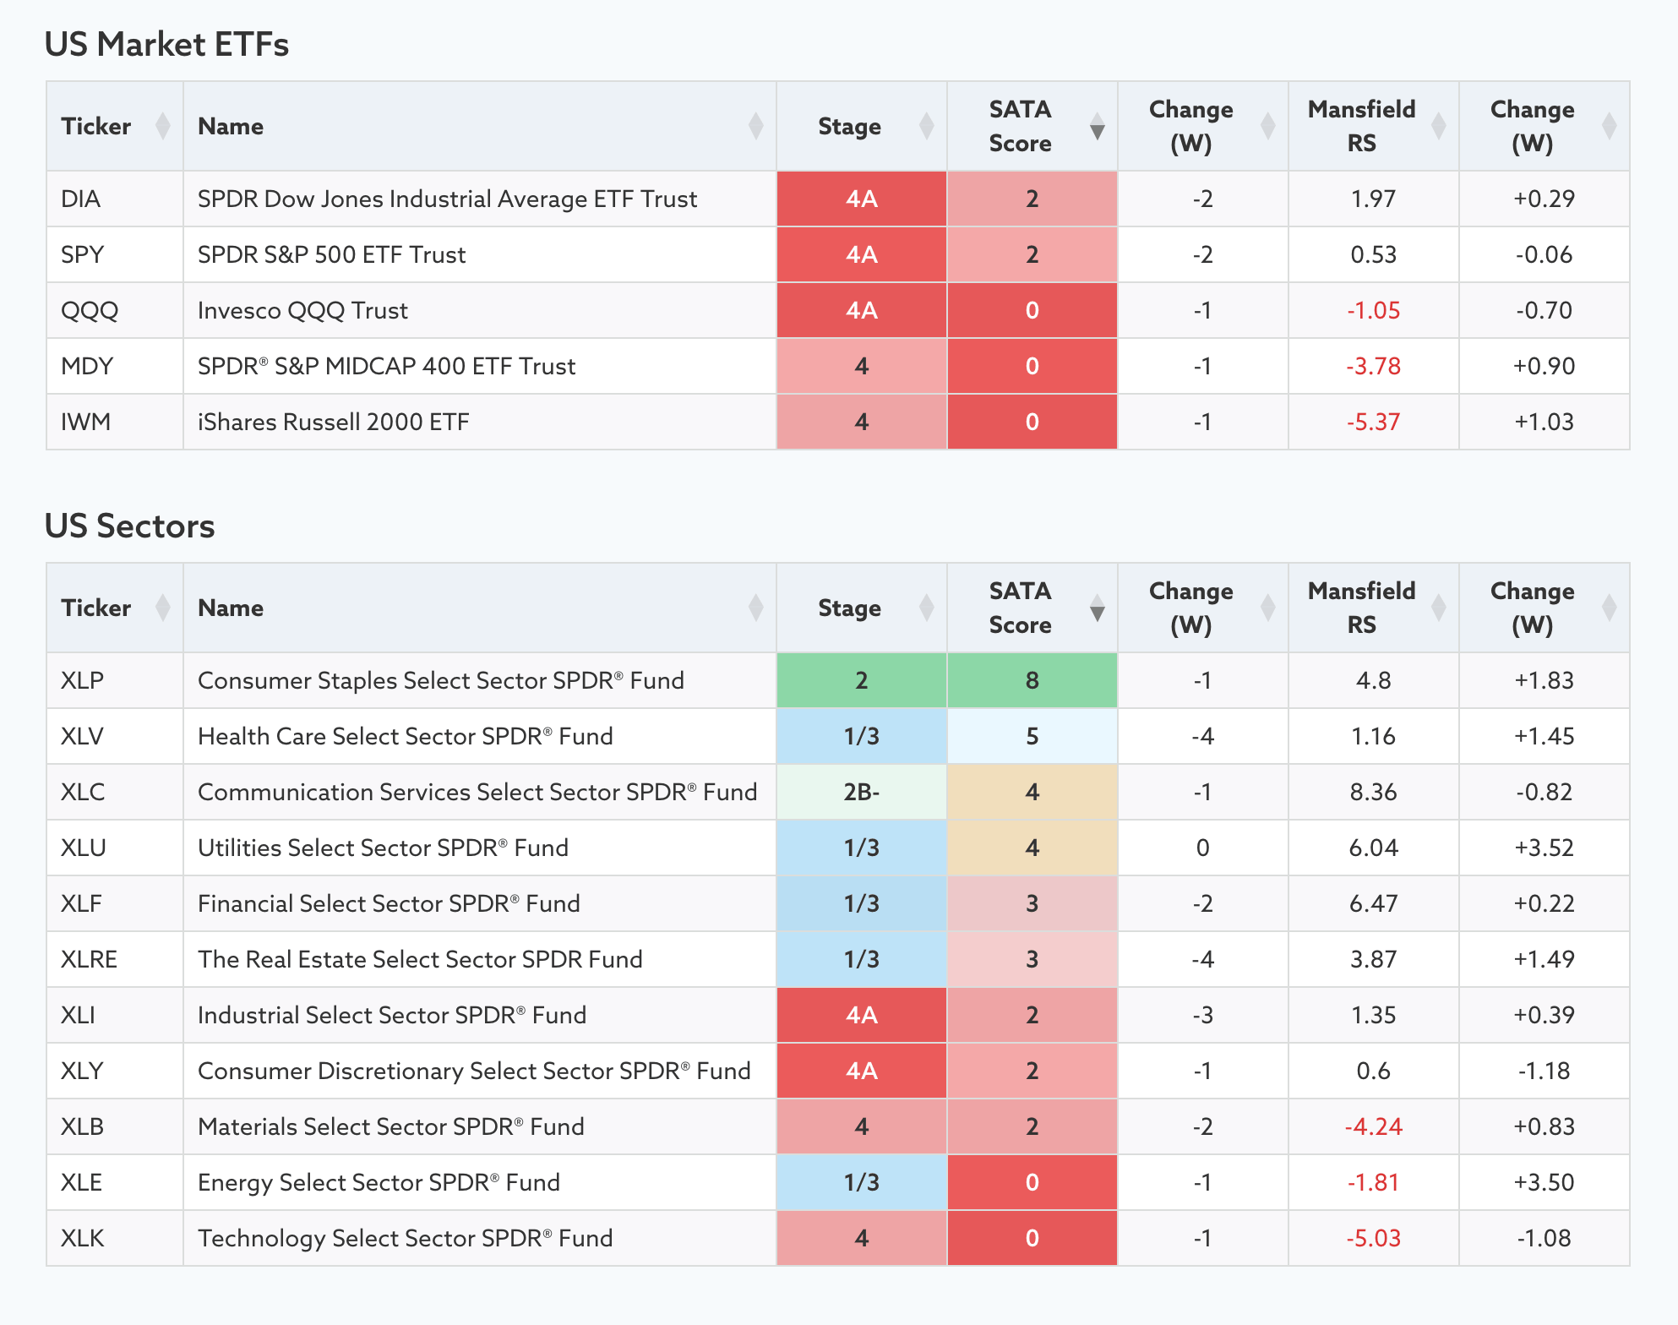1678x1325 pixels.
Task: Click XLP SATA Score 8 cell
Action: pyautogui.click(x=1032, y=680)
